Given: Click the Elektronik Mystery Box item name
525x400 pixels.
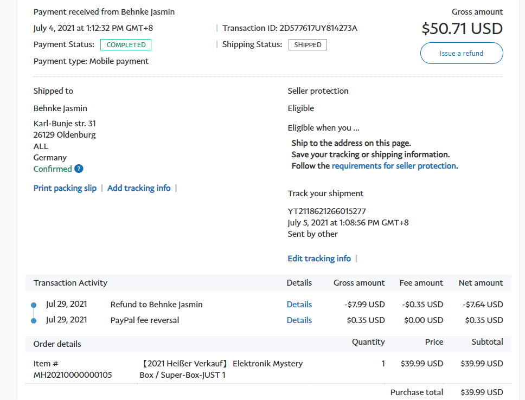Looking at the screenshot, I should (221, 369).
